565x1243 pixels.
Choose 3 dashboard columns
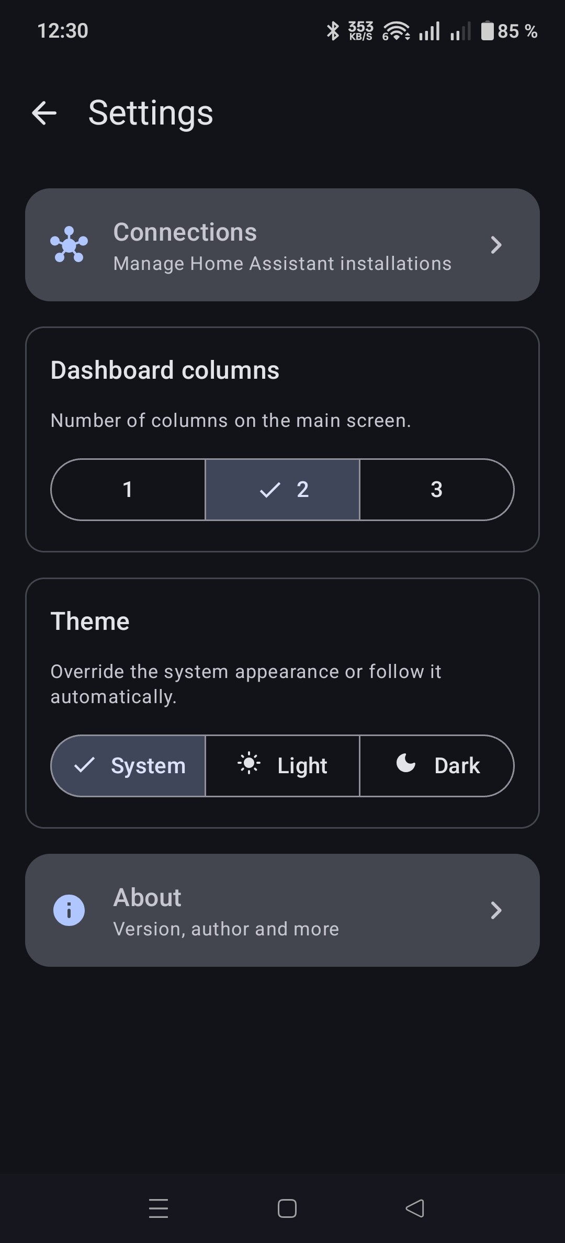click(x=437, y=490)
